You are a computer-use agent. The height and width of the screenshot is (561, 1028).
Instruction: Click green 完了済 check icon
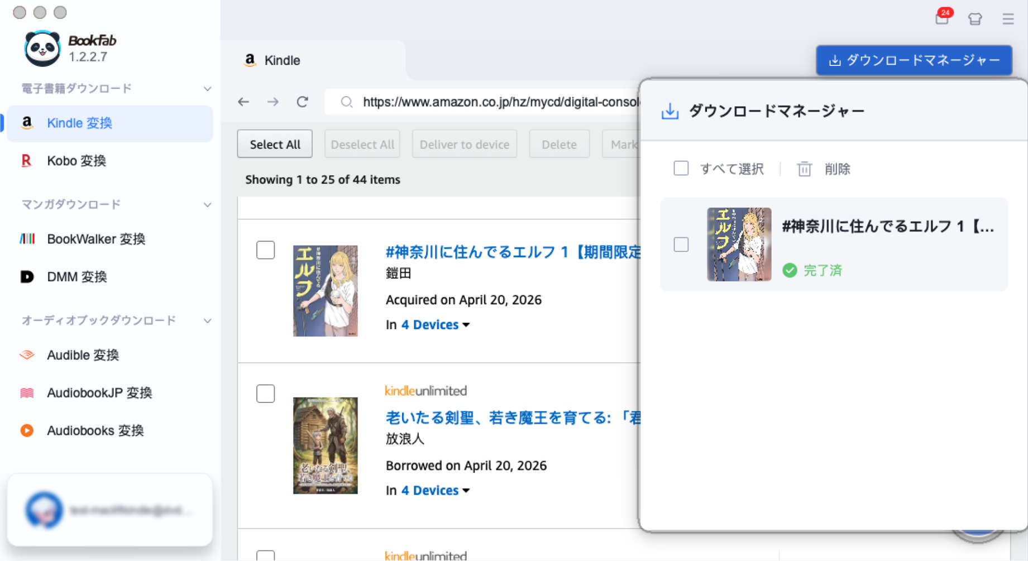pyautogui.click(x=790, y=270)
